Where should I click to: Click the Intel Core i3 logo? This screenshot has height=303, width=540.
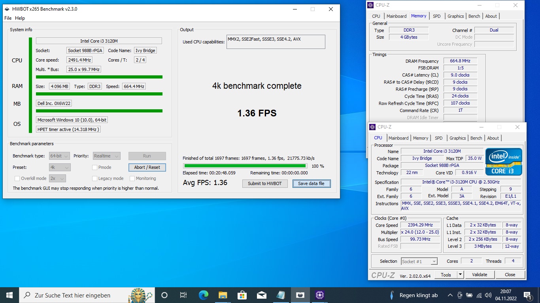pyautogui.click(x=504, y=162)
